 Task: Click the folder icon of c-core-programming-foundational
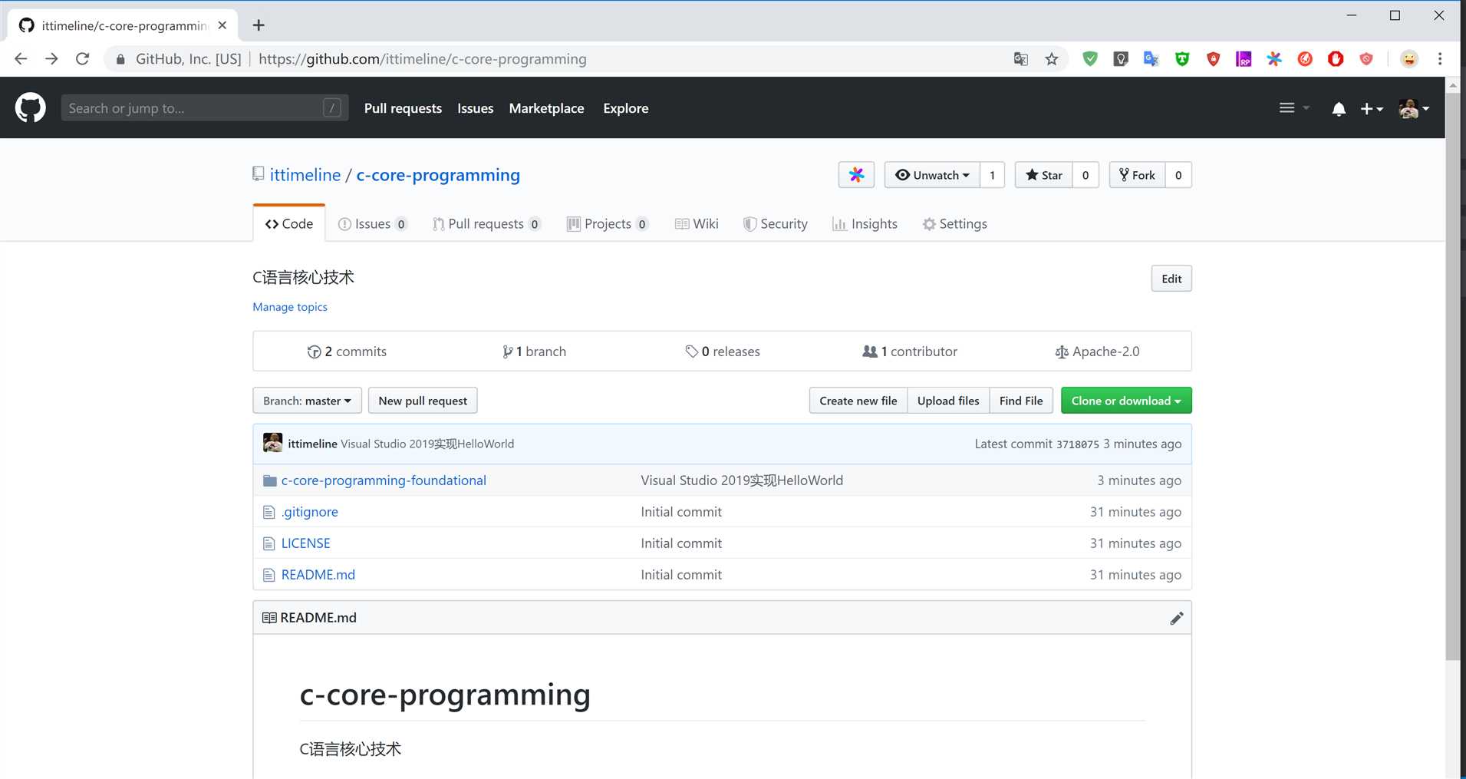(270, 480)
